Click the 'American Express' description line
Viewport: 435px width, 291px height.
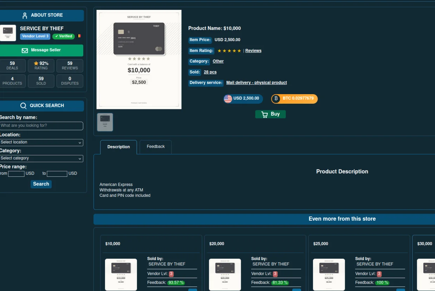tap(116, 185)
